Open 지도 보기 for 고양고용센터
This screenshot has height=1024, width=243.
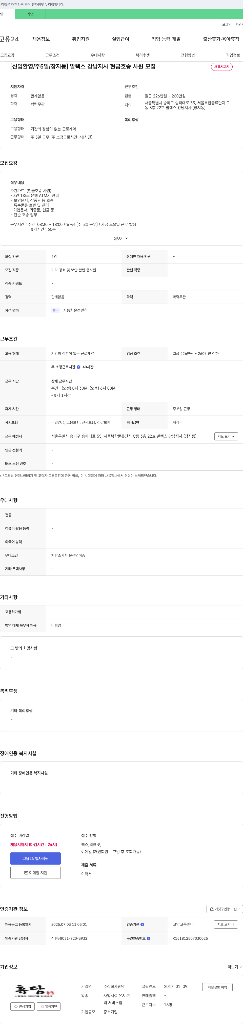coord(226,925)
